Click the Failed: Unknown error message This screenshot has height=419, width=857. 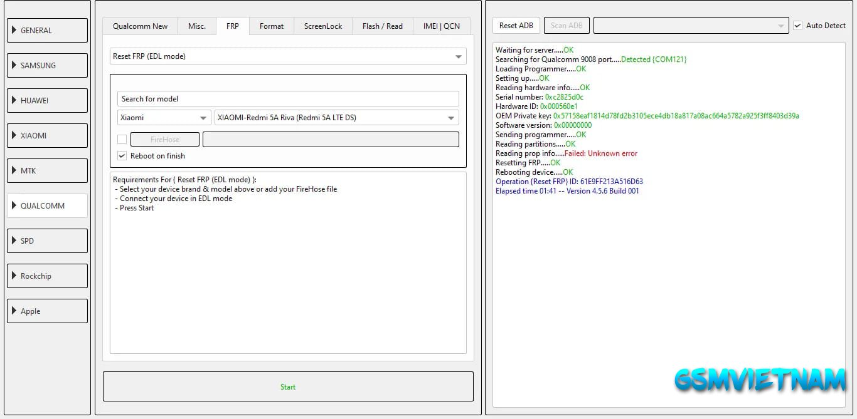click(x=601, y=153)
